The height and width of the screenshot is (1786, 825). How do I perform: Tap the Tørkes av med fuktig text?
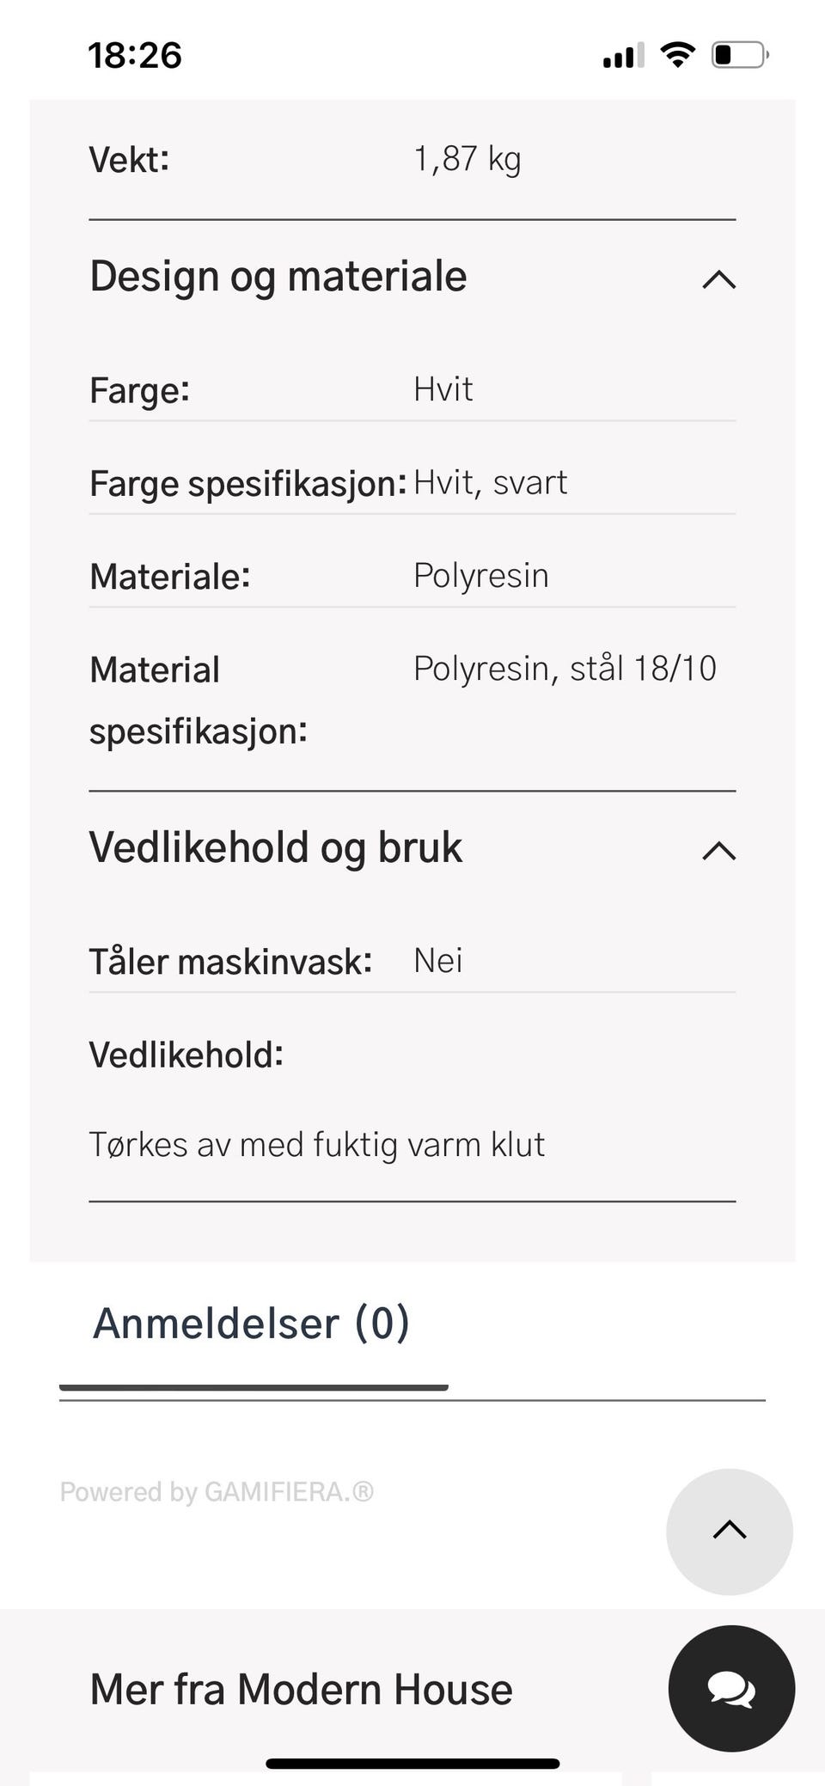(x=317, y=1146)
